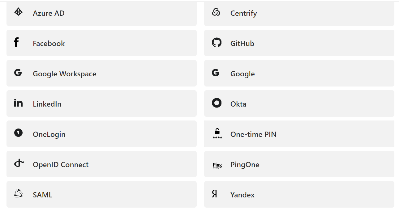Pick the PingOne provider label

pos(245,165)
